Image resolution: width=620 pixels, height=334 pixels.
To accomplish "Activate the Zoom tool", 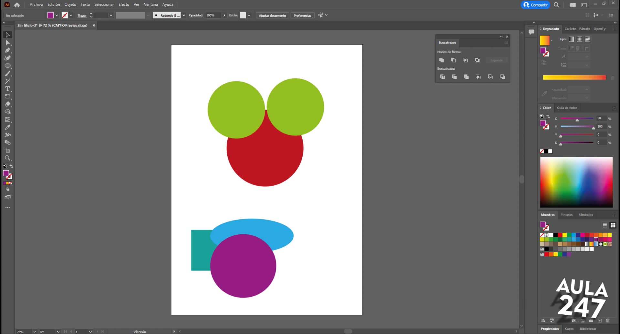I will click(8, 158).
